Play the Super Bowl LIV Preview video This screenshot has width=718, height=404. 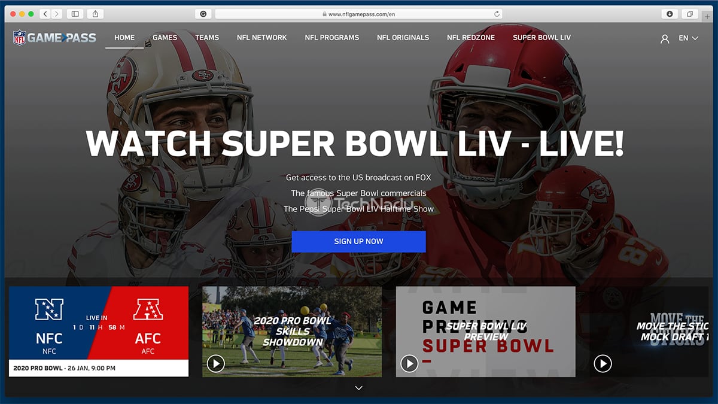[409, 363]
